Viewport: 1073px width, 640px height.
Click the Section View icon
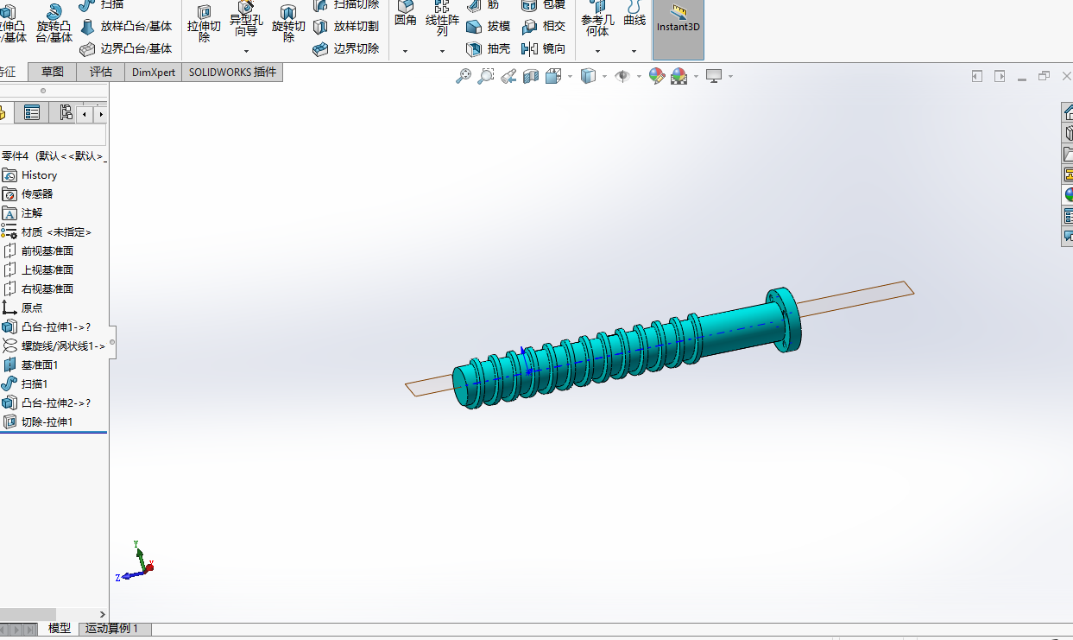[531, 76]
